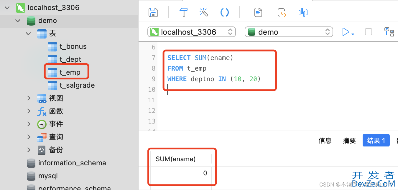Click the code snippet parentheses icon
This screenshot has height=190, width=398.
click(225, 12)
